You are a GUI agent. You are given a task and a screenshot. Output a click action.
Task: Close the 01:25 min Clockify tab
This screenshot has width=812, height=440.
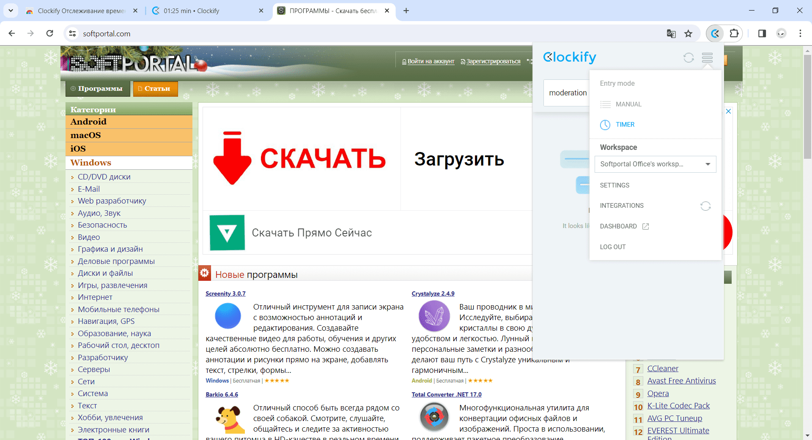tap(261, 11)
